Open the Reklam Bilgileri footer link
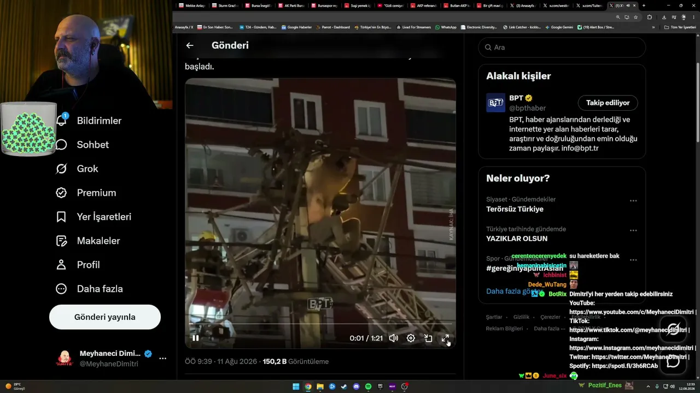 click(504, 329)
